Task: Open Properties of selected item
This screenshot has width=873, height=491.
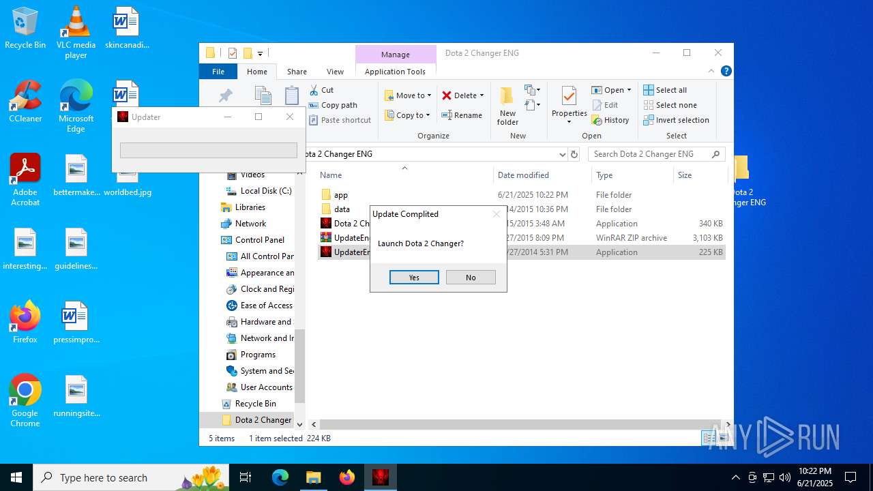Action: 569,106
